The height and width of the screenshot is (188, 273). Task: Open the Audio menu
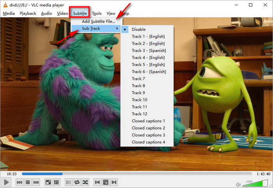point(46,13)
